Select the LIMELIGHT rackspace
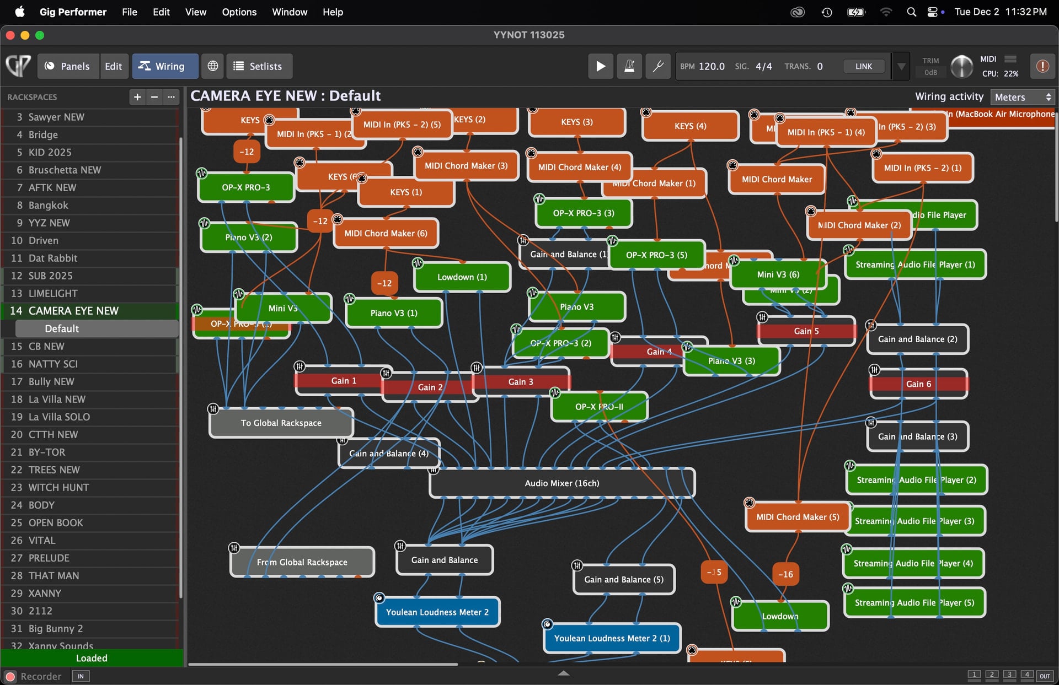 coord(53,293)
